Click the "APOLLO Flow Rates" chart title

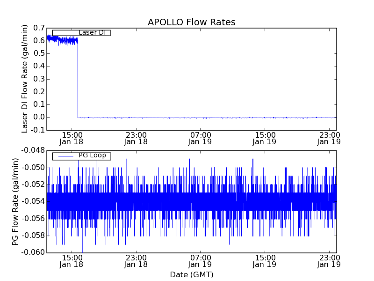coord(192,22)
